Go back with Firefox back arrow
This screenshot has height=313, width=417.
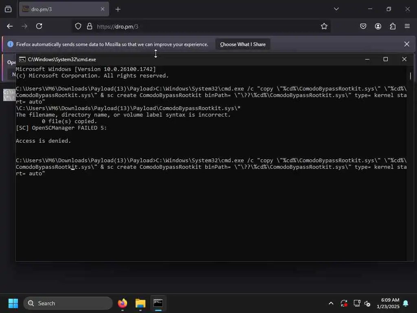pos(10,26)
